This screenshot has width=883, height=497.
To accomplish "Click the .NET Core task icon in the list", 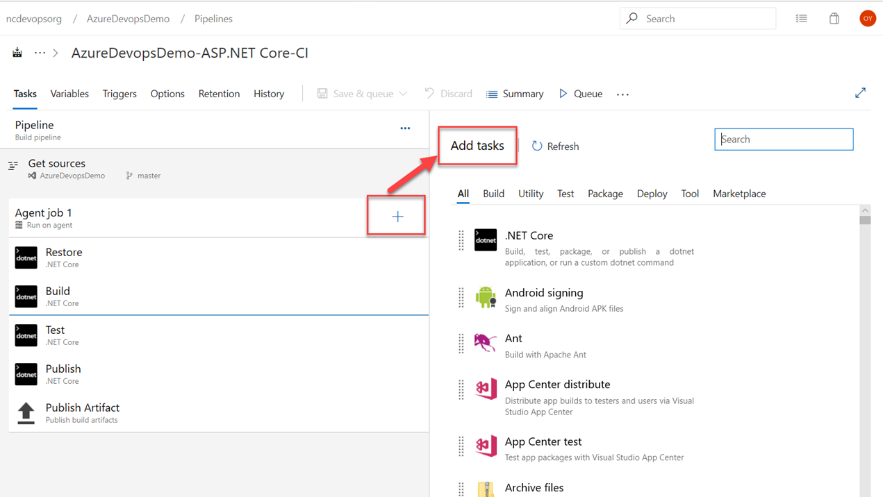I will 486,240.
